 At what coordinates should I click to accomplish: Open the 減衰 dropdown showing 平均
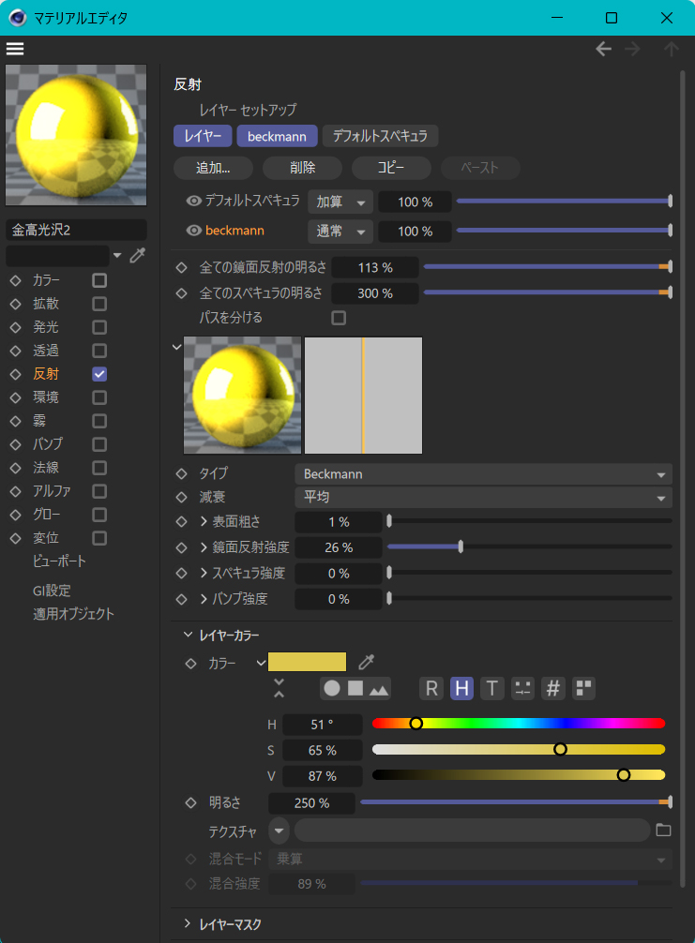(x=484, y=497)
